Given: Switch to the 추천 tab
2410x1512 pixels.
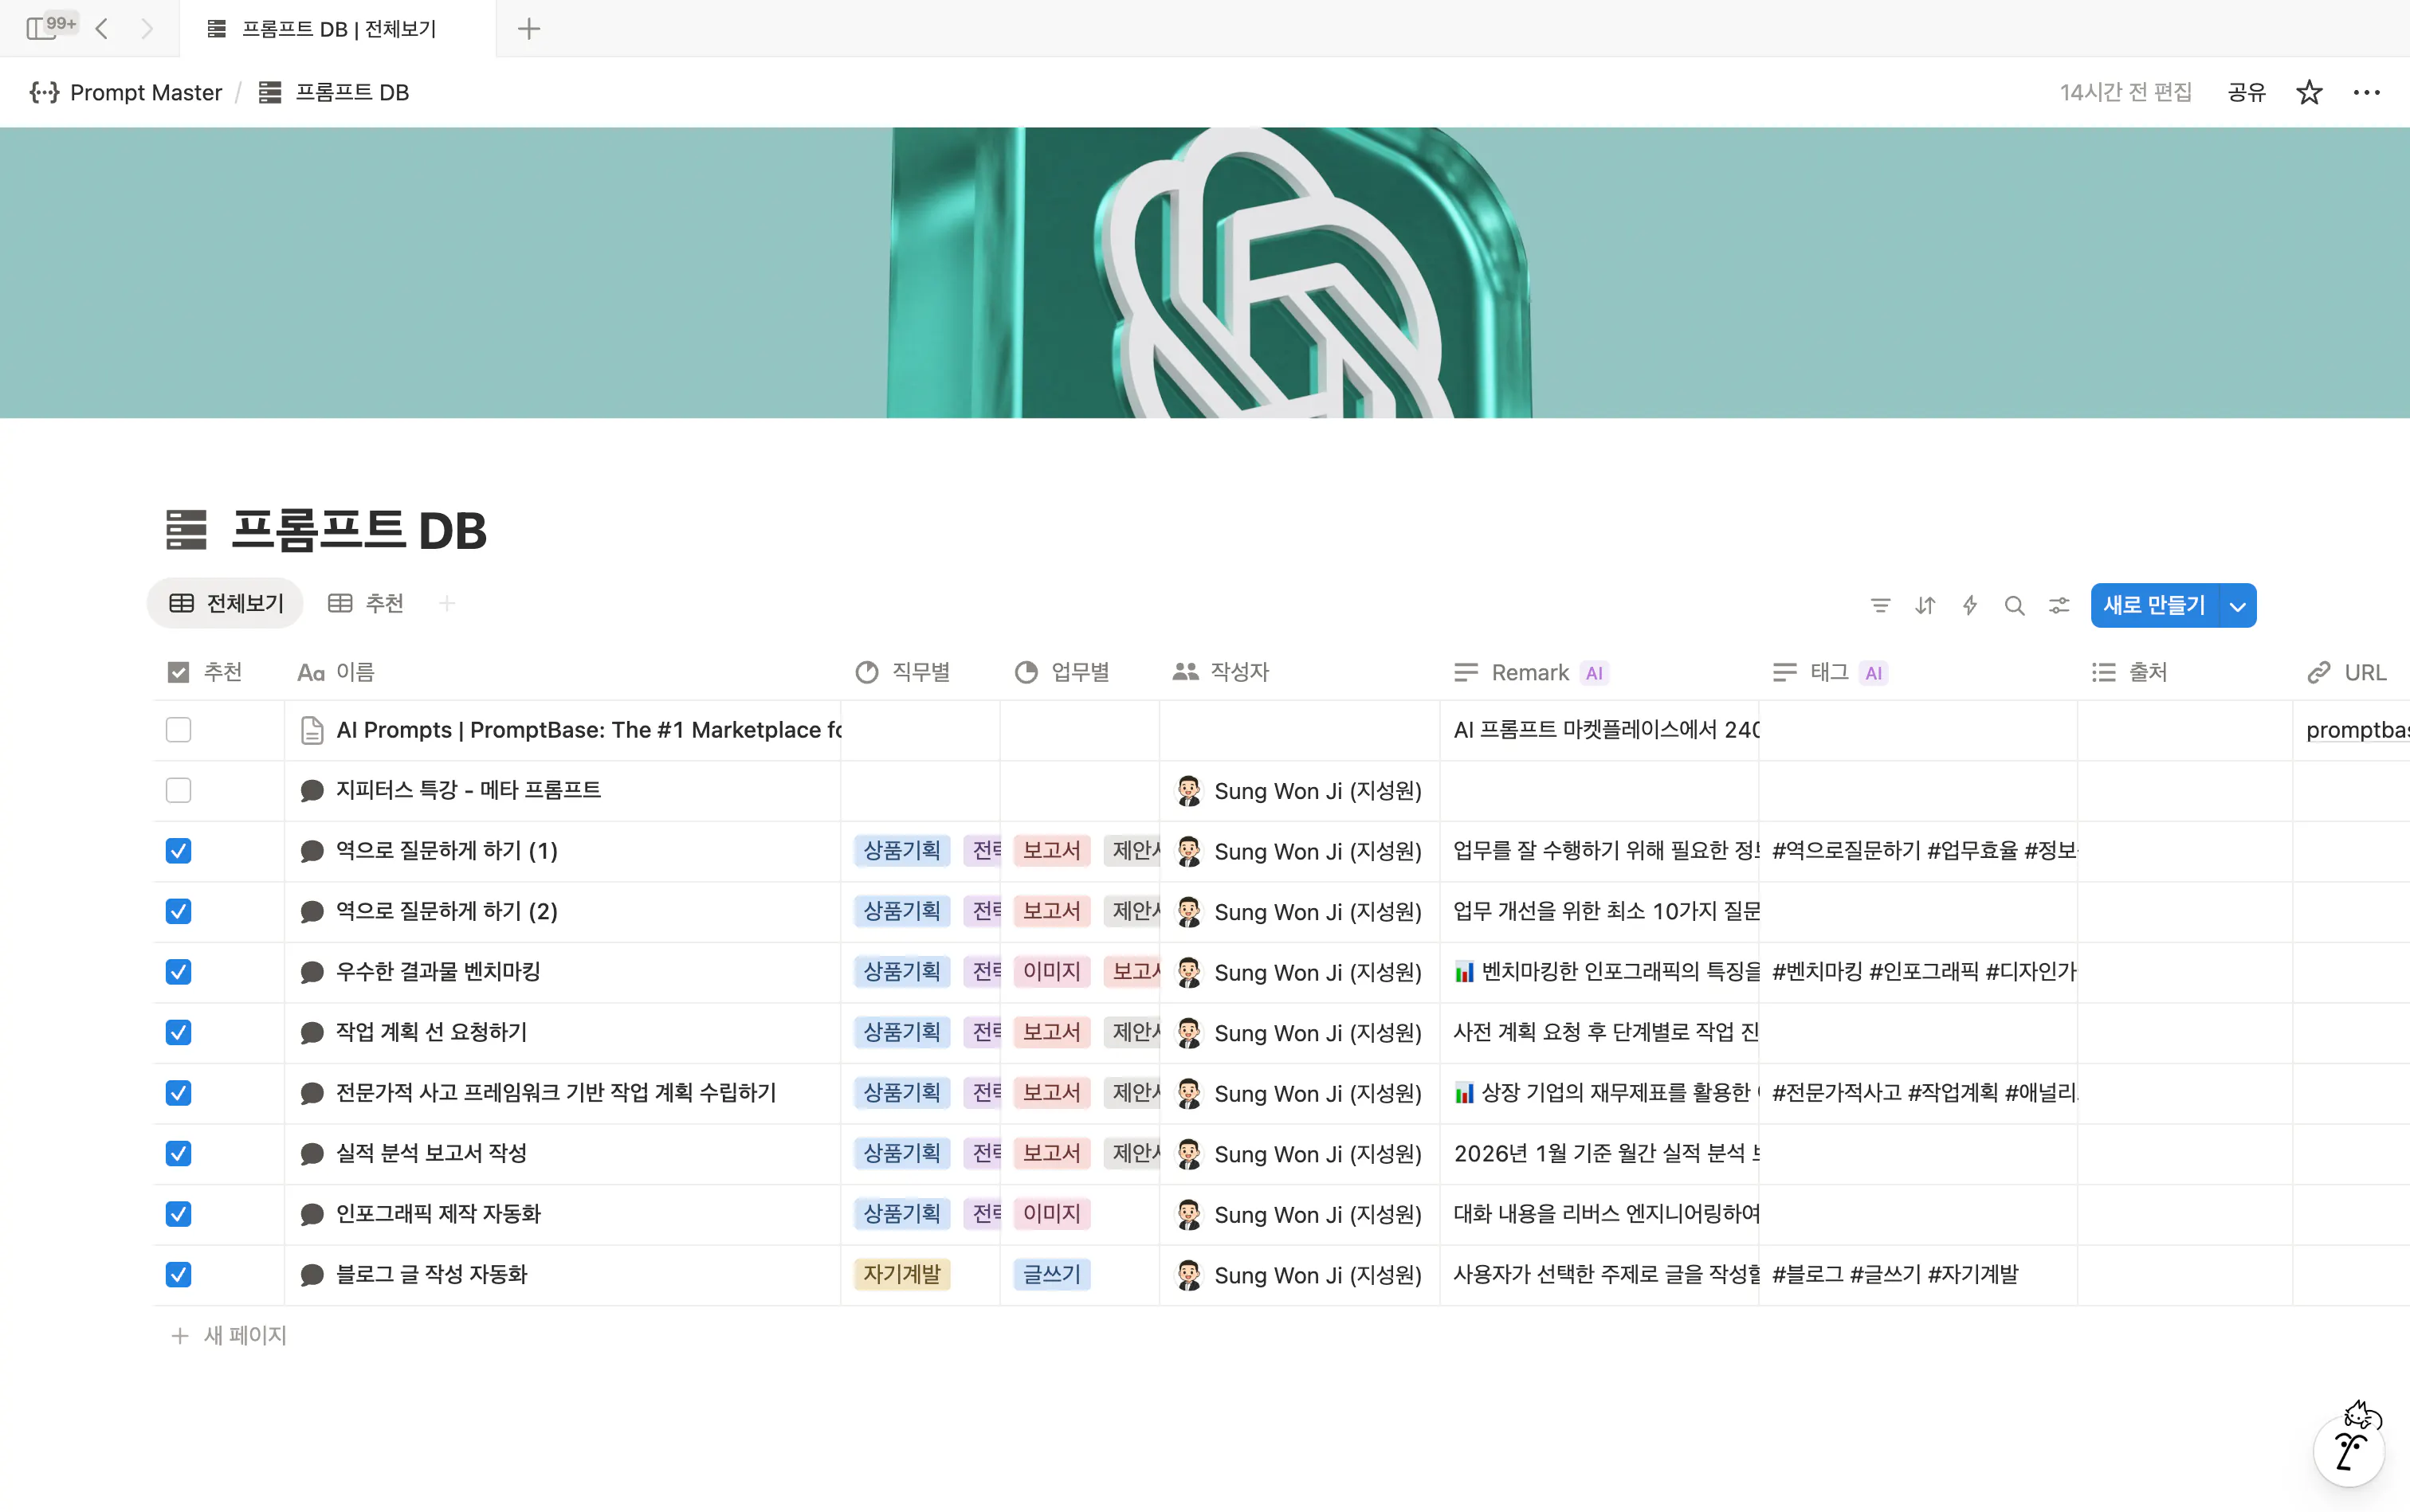Looking at the screenshot, I should click(x=365, y=603).
